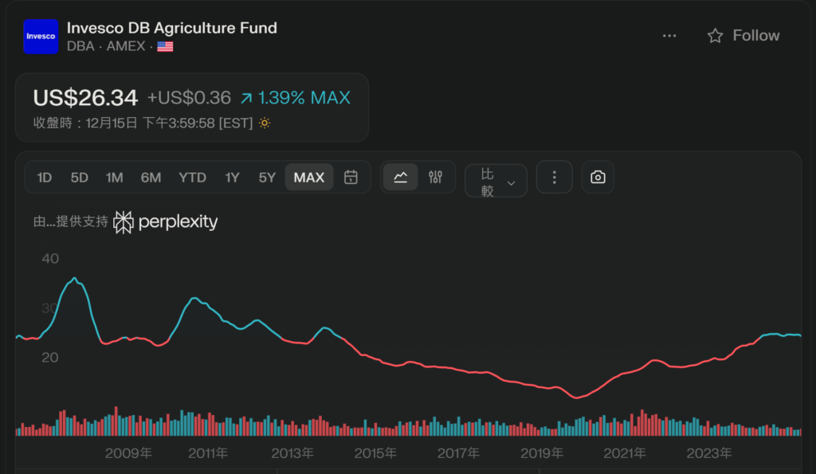Open the custom date range calendar

pyautogui.click(x=351, y=178)
